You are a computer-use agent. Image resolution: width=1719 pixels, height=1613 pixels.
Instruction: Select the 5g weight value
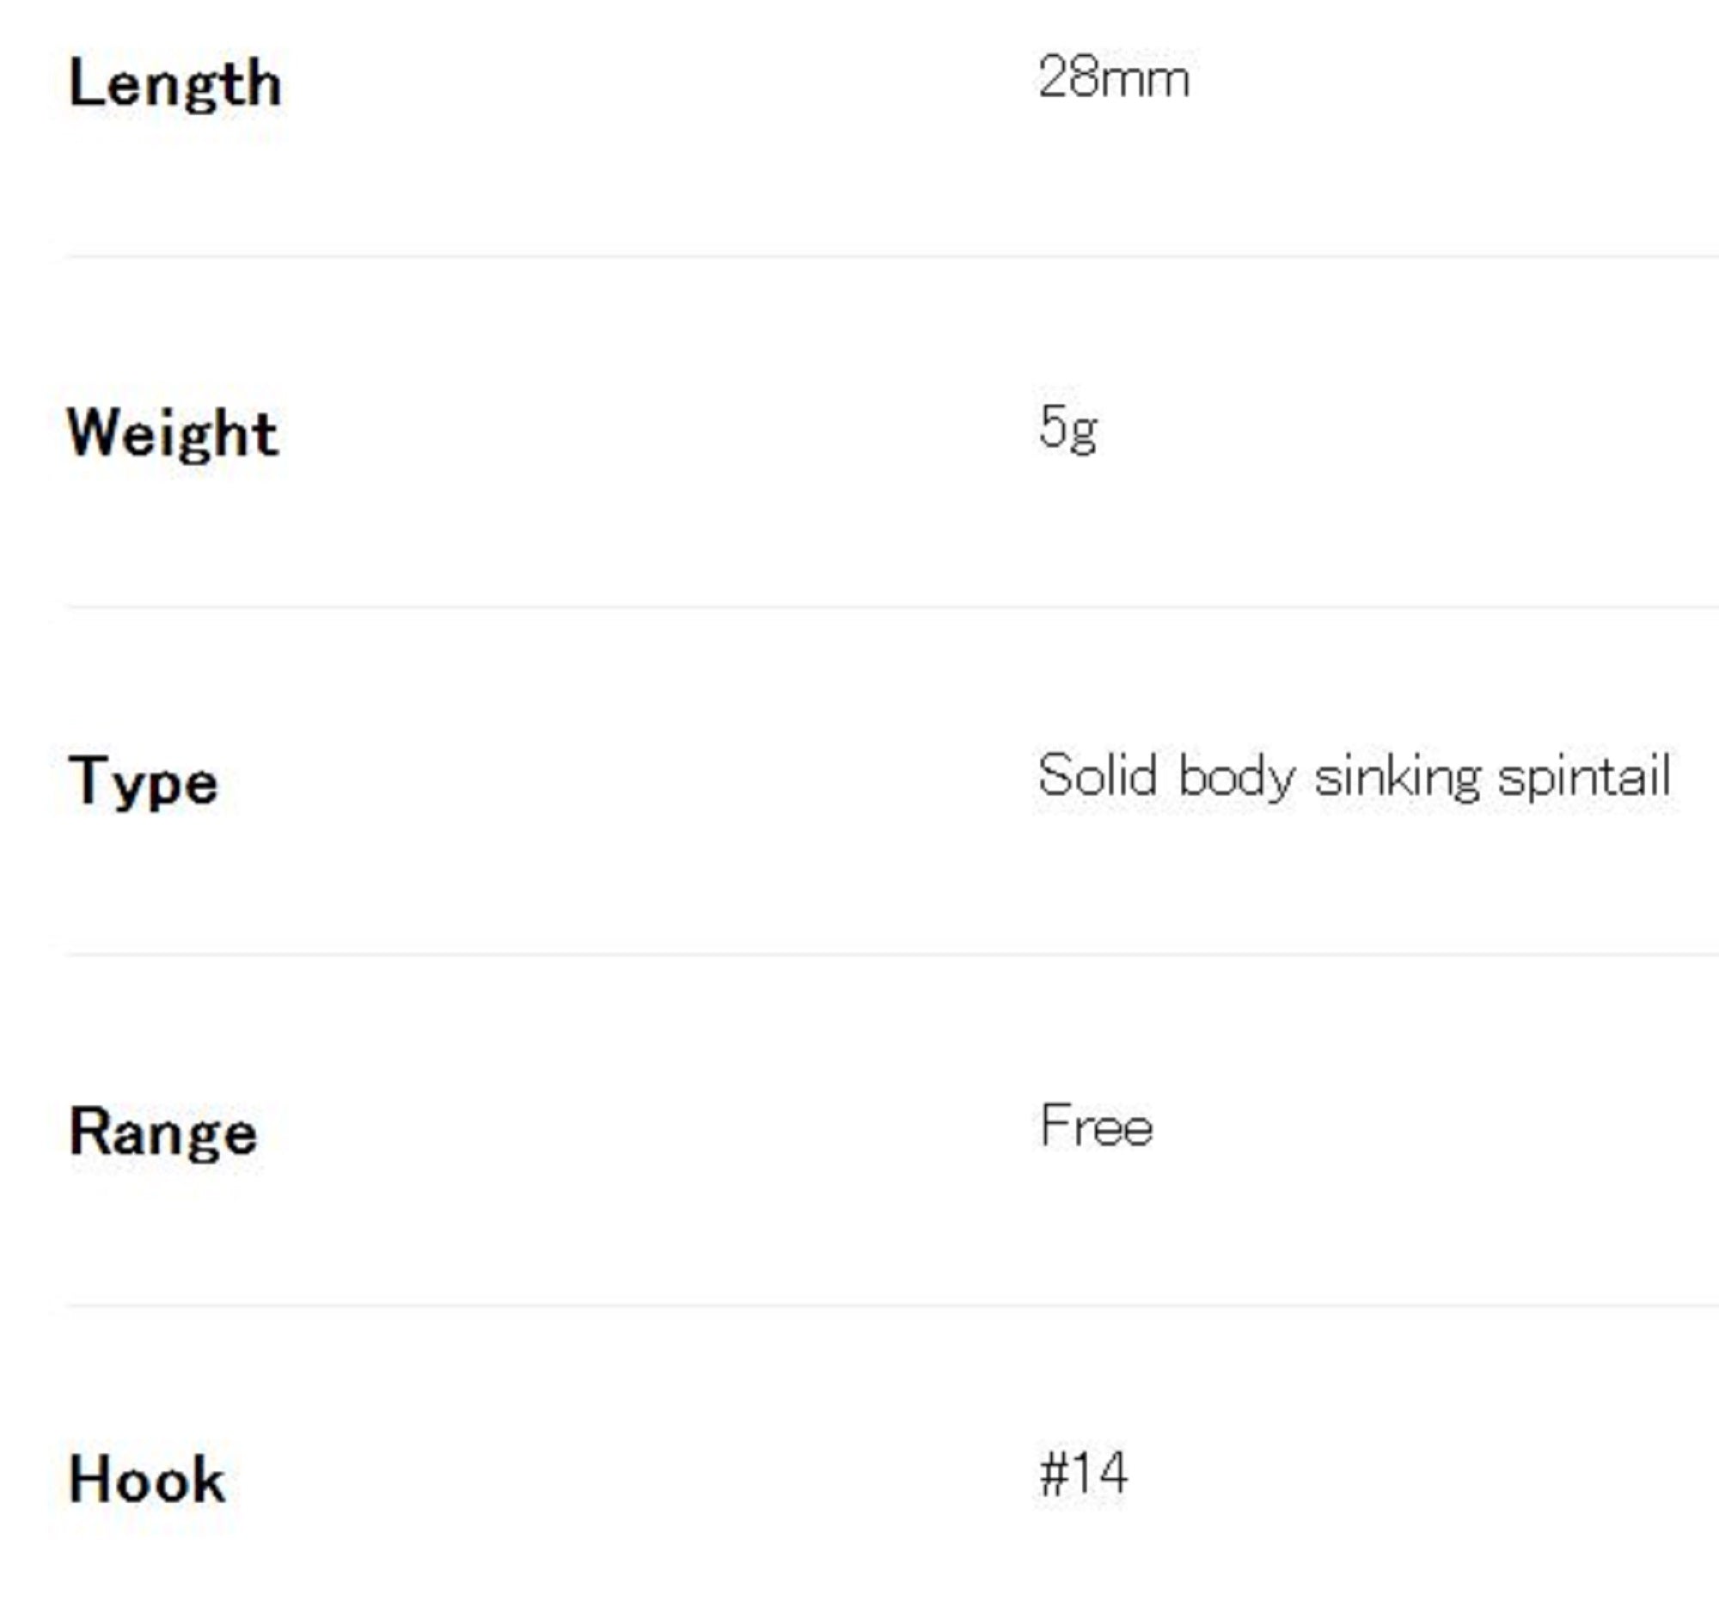click(x=1067, y=428)
